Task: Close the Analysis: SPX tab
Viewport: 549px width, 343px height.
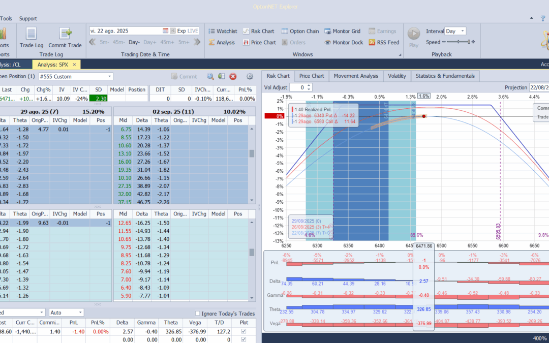Action: (x=74, y=65)
